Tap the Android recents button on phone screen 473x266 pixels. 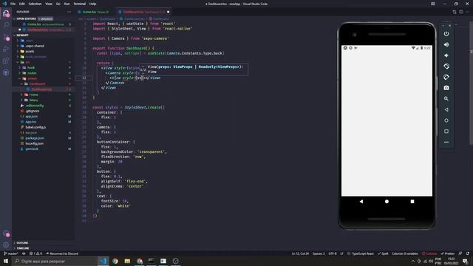coord(412,202)
